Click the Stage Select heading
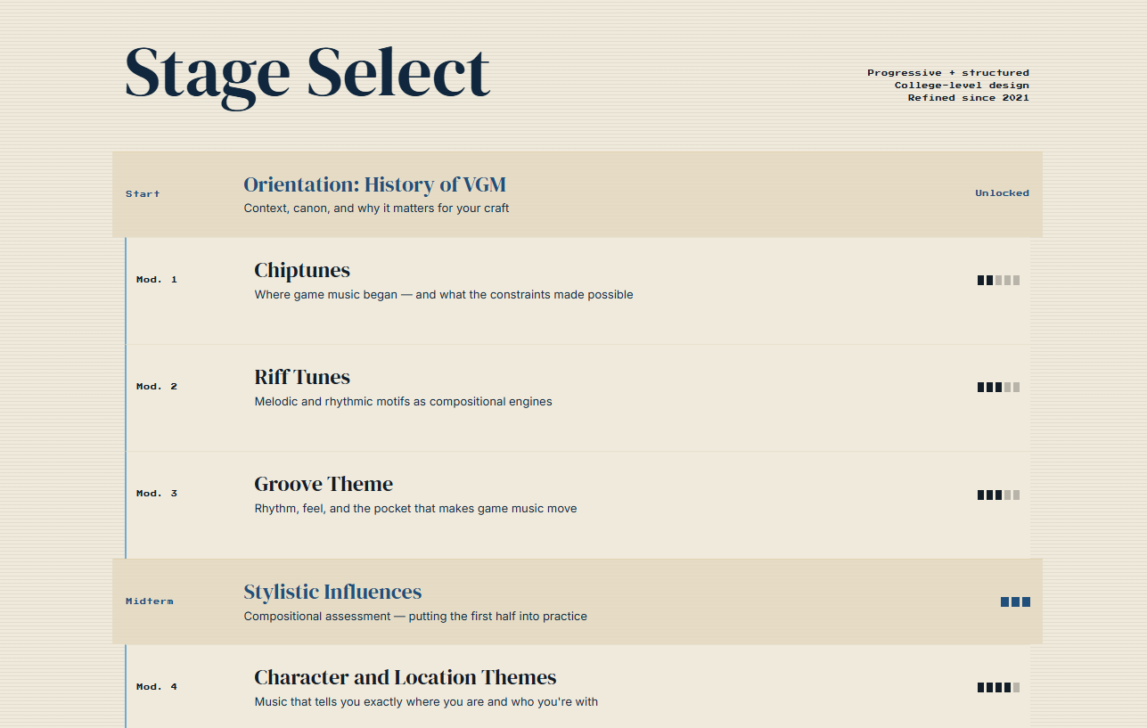Viewport: 1147px width, 728px height. [x=307, y=73]
